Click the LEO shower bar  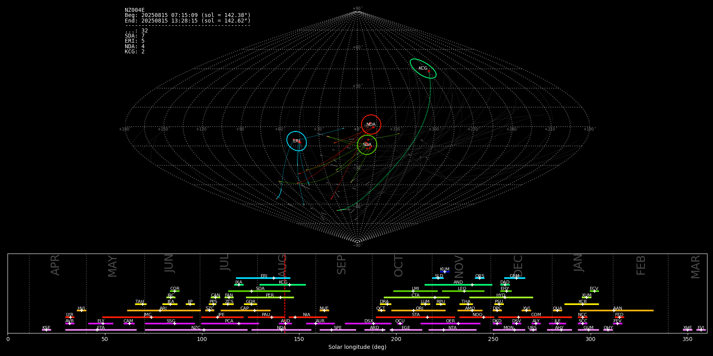pyautogui.click(x=463, y=291)
